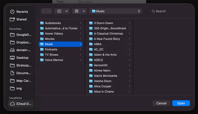Expand the Podcasts row chevron
The image size is (198, 114).
80,49
